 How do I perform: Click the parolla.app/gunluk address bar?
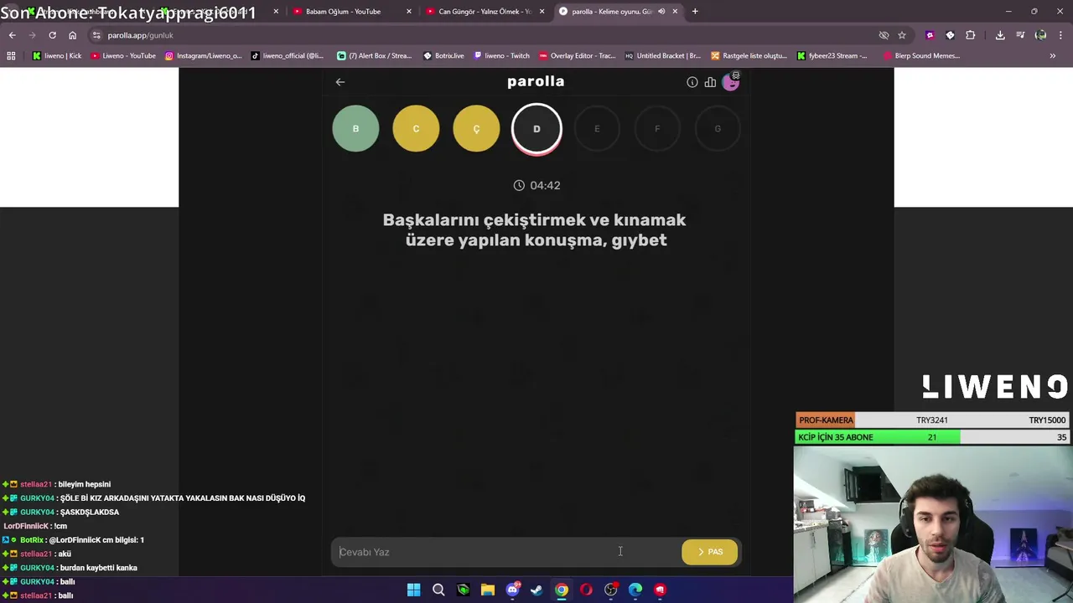pyautogui.click(x=486, y=35)
